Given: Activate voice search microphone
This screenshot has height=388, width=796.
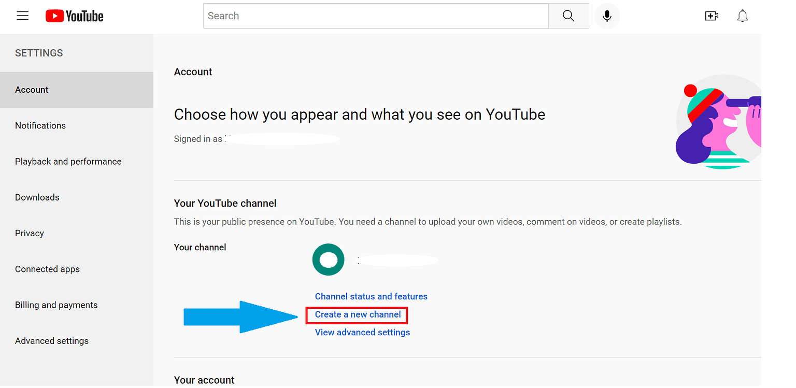Looking at the screenshot, I should tap(606, 16).
